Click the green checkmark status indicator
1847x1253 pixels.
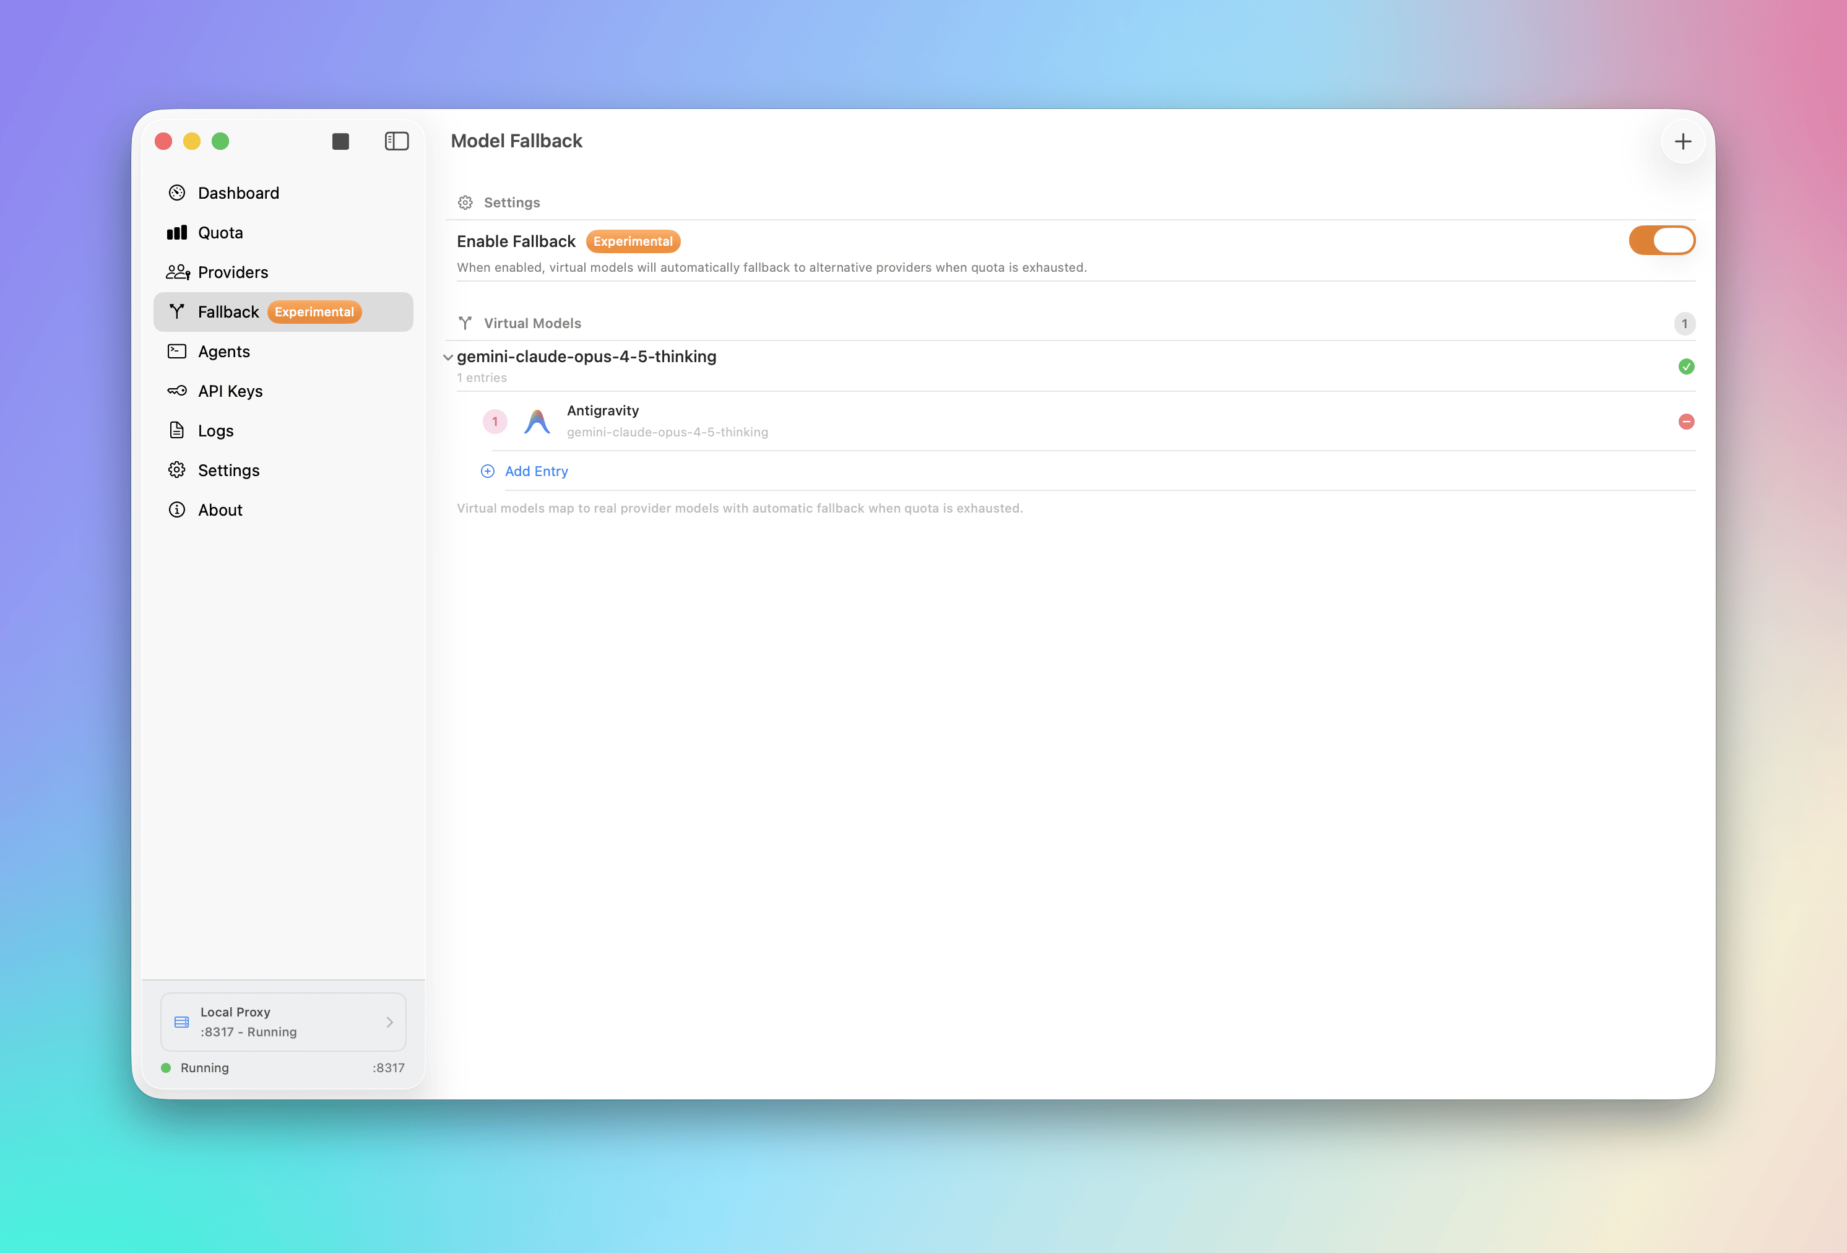coord(1687,366)
